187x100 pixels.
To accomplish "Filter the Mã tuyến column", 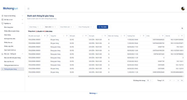I will (86, 36).
